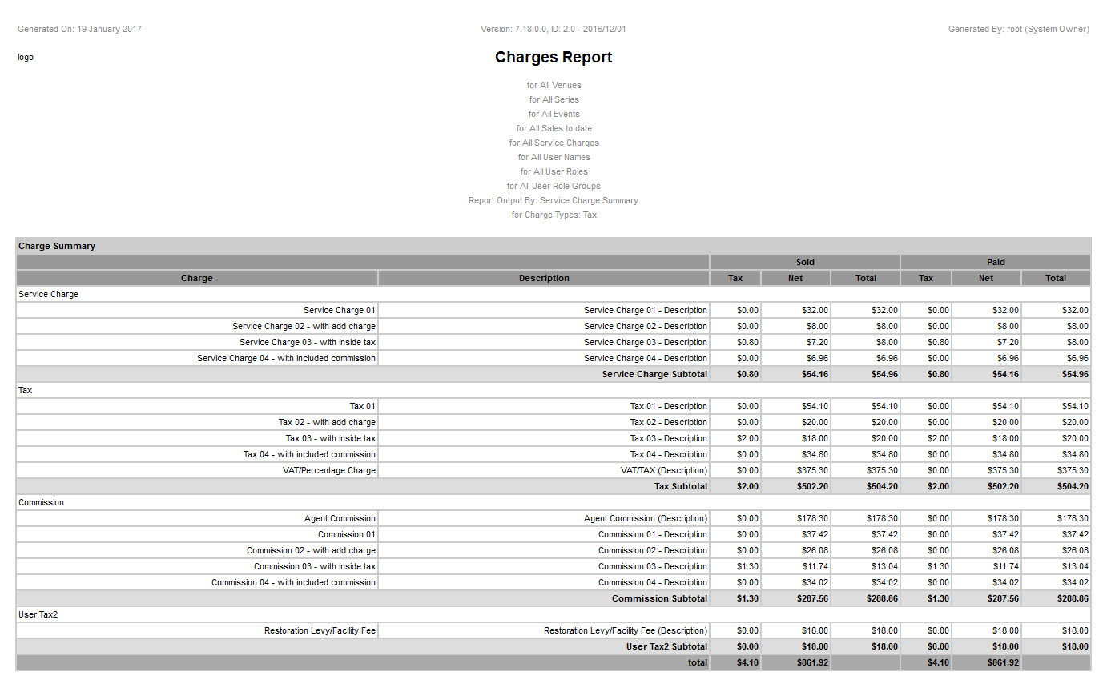The image size is (1103, 680).
Task: Click 'Generated By: root (System Owner)' text
Action: click(1019, 29)
